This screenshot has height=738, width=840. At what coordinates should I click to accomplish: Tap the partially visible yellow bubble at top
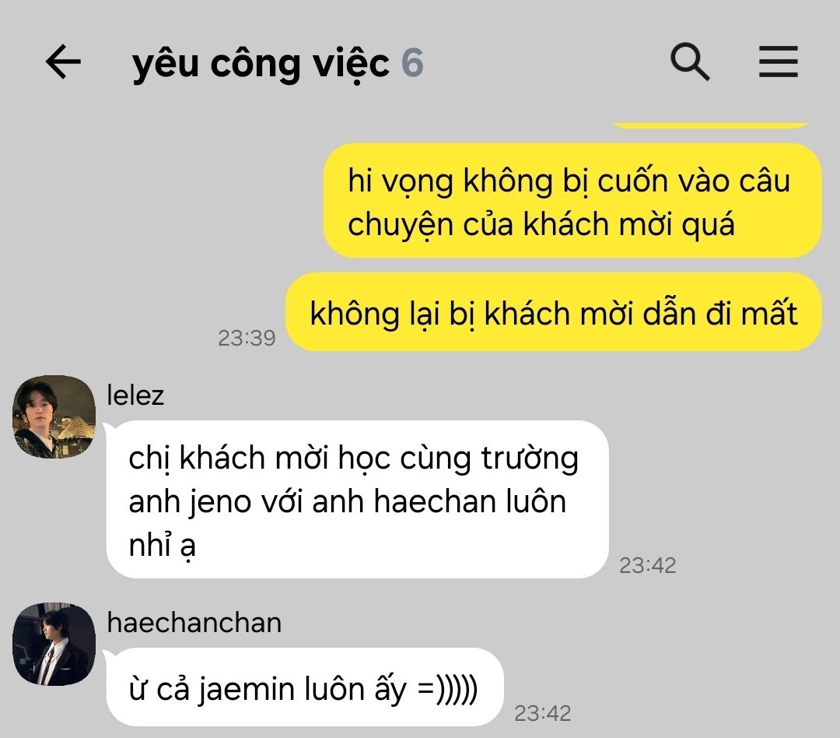click(710, 125)
